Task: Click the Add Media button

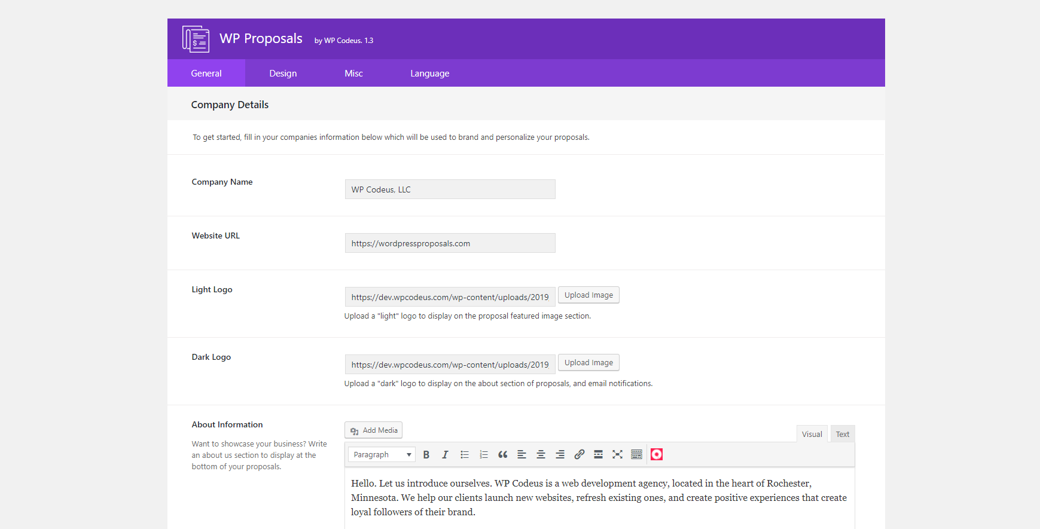Action: (374, 430)
